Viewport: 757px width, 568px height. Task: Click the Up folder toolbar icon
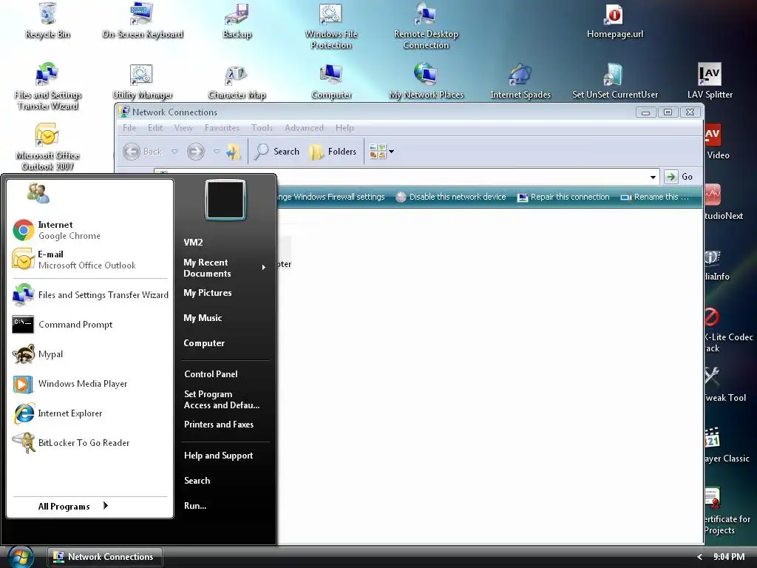pos(234,152)
